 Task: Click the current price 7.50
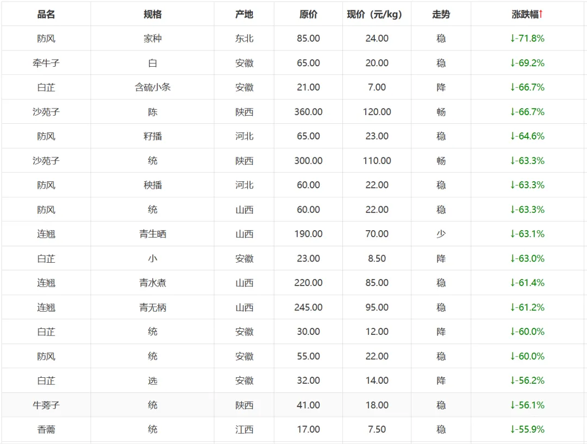tap(377, 429)
